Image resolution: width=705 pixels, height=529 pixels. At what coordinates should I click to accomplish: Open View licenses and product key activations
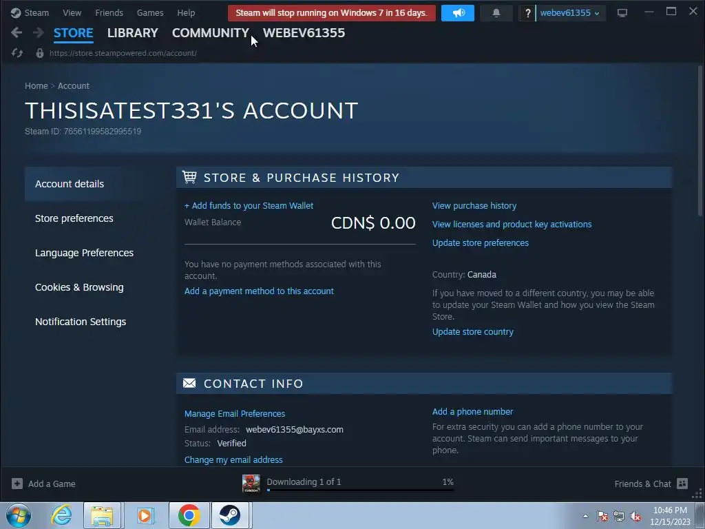pyautogui.click(x=512, y=224)
